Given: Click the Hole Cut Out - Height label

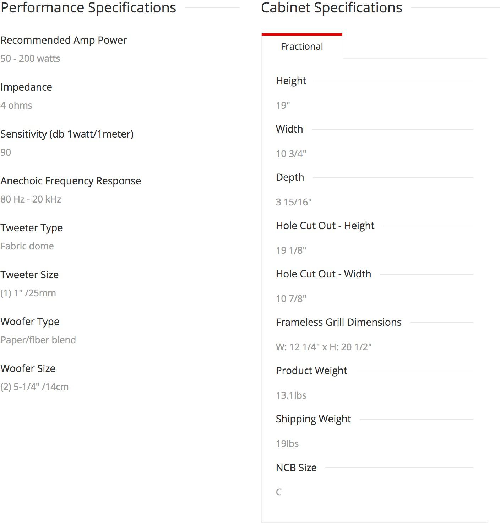Looking at the screenshot, I should [x=325, y=226].
